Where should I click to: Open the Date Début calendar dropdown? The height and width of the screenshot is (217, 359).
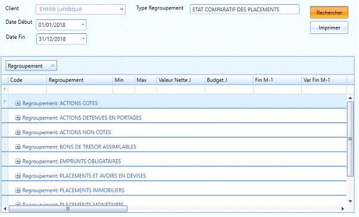click(x=83, y=24)
